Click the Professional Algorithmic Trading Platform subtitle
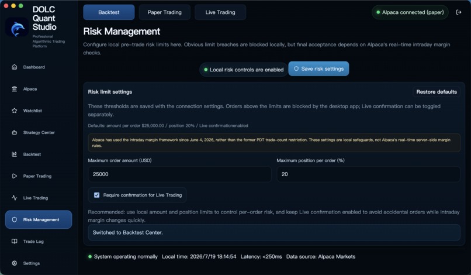Screen dimensions: 471x275 [49, 41]
